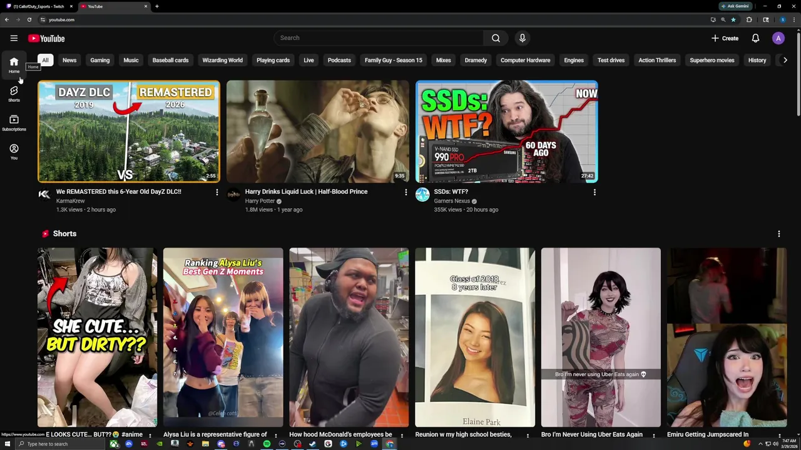801x450 pixels.
Task: Show more filter chips with right arrow
Action: point(785,60)
